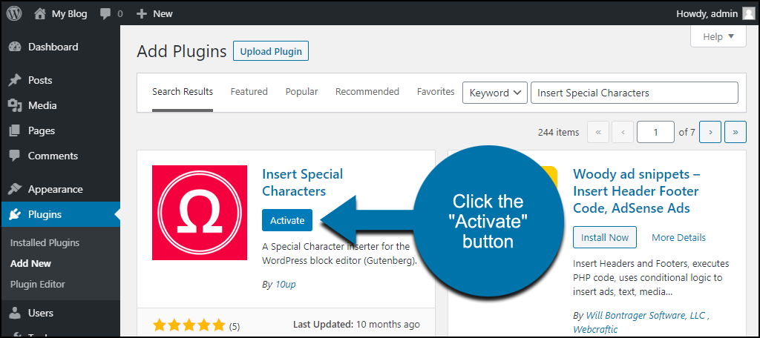The height and width of the screenshot is (338, 760).
Task: Click the Upload Plugin button
Action: coord(271,51)
